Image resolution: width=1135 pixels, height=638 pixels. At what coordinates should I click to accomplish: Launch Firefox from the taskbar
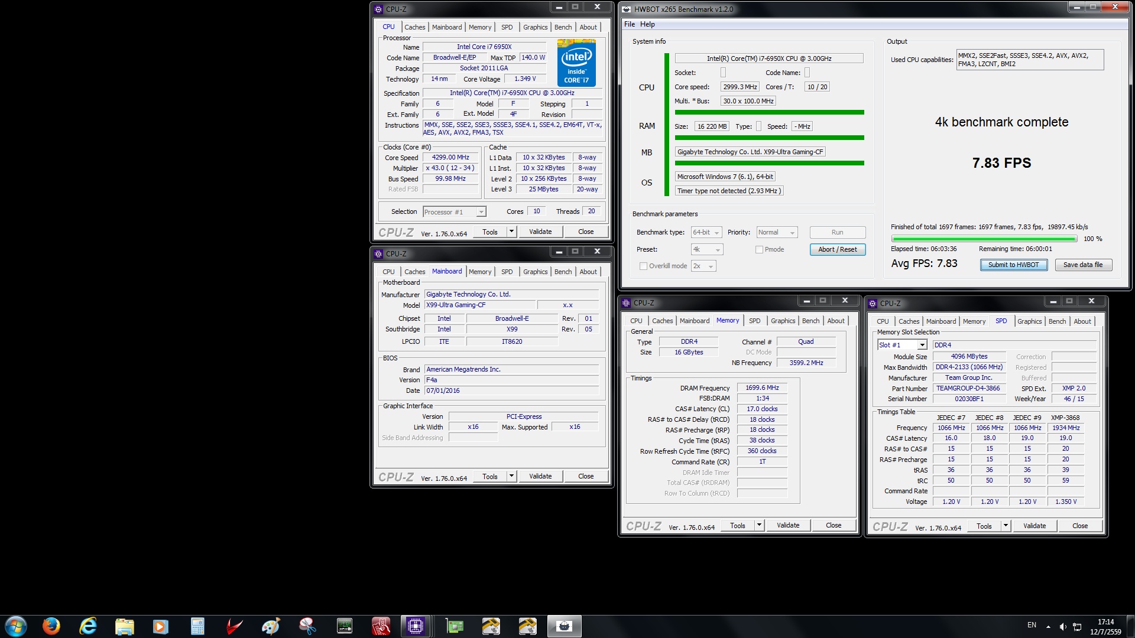[51, 626]
